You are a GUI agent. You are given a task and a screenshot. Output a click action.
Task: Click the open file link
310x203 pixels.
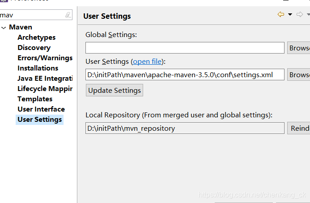147,62
